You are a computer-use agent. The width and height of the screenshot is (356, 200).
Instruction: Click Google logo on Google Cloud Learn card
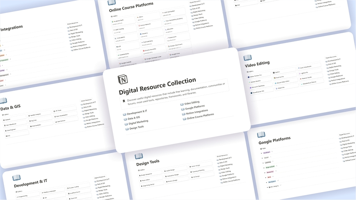169,46
